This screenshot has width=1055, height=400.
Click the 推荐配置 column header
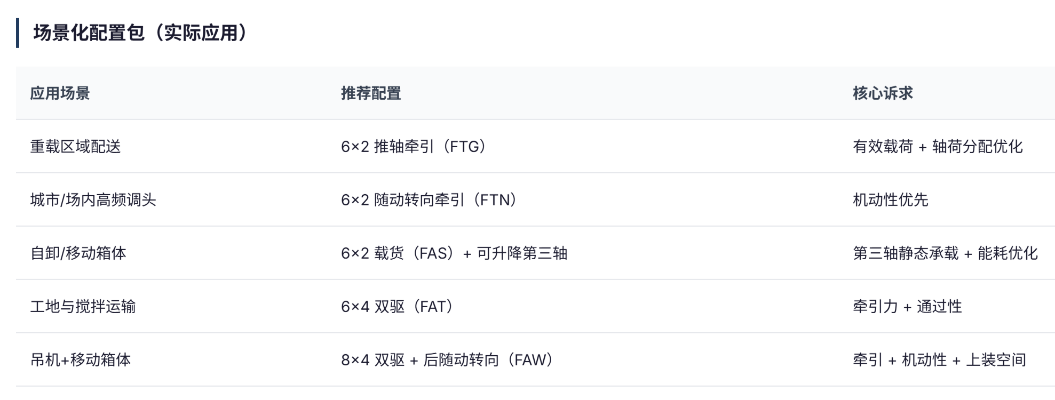[x=371, y=93]
